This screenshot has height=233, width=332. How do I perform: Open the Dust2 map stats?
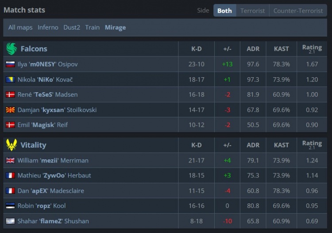pos(72,27)
